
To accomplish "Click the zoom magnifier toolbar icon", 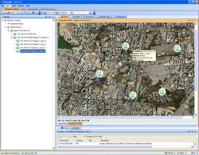I will point(26,13).
